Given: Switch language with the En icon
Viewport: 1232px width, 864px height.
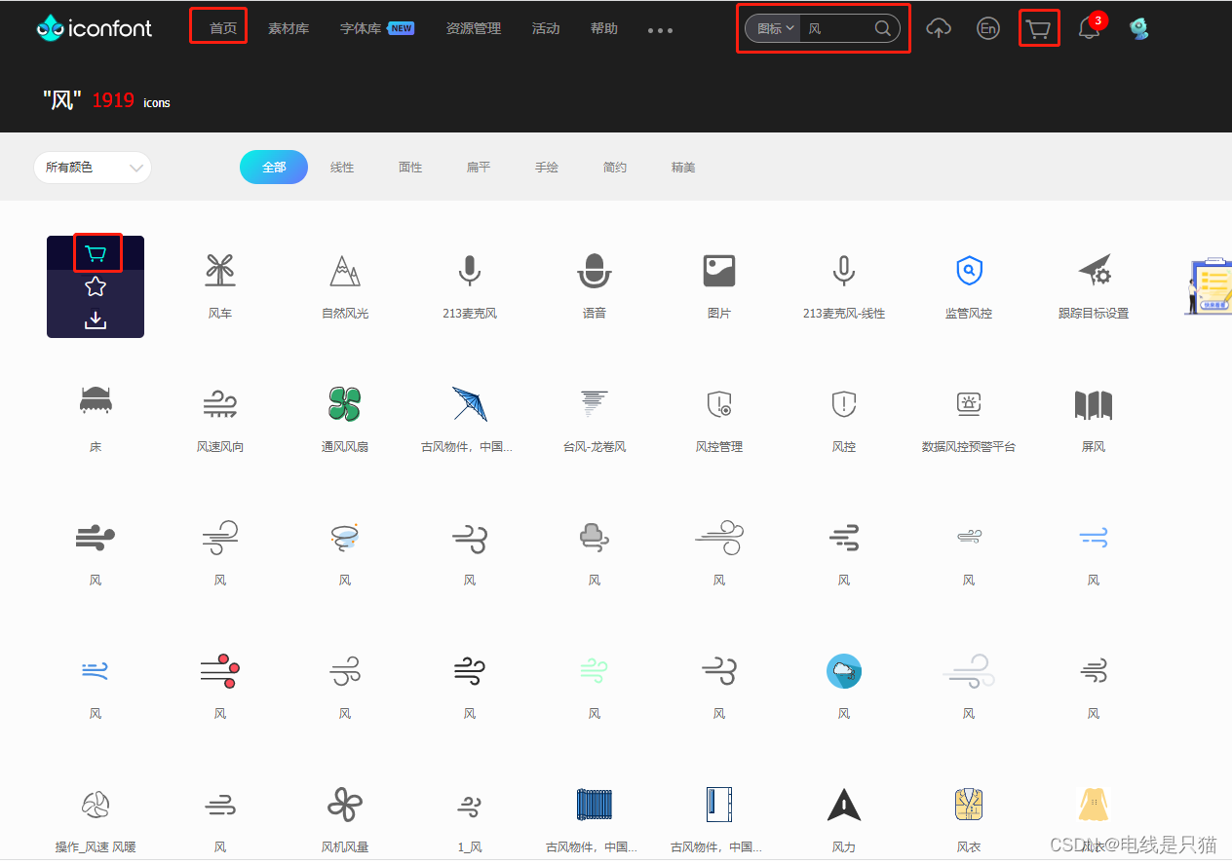Looking at the screenshot, I should click(987, 28).
